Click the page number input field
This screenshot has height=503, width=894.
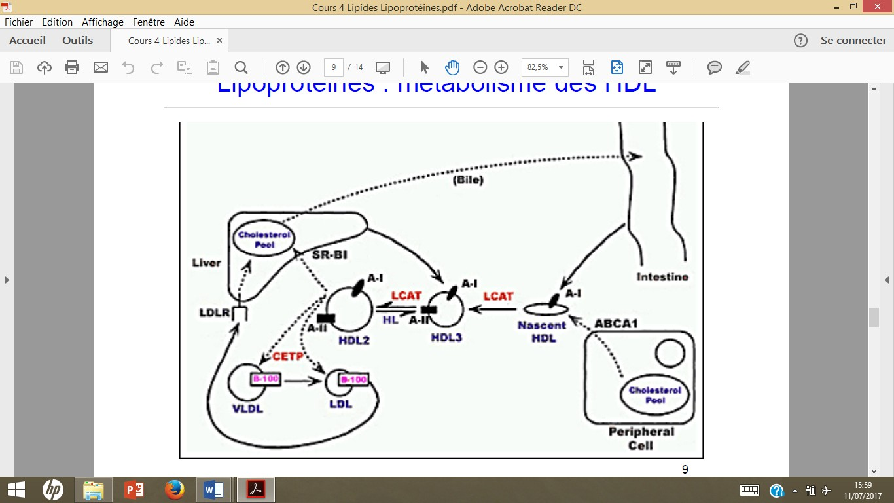pos(334,67)
